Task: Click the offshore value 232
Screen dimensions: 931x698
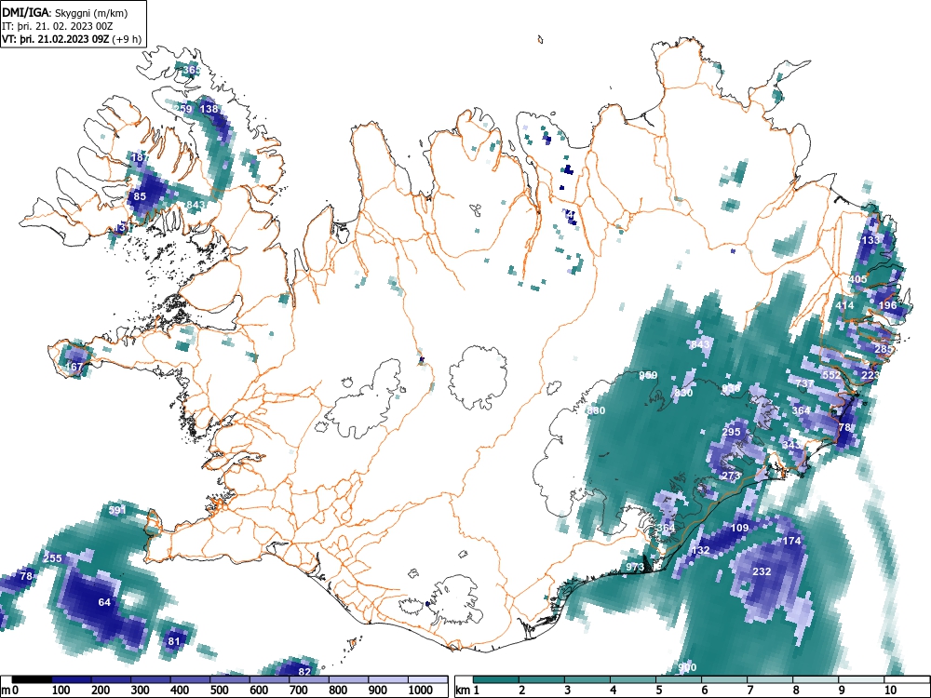Action: click(x=762, y=571)
